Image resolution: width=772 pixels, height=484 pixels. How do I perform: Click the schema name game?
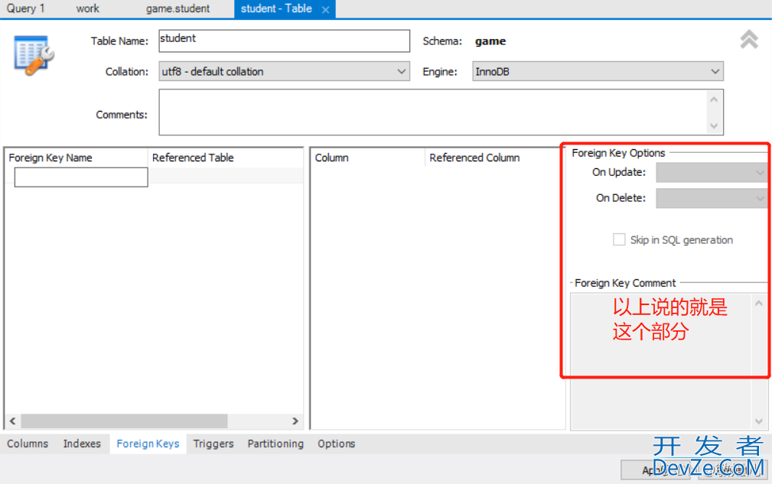coord(490,41)
